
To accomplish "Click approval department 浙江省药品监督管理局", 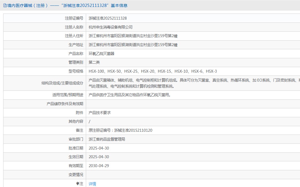I will [107, 139].
